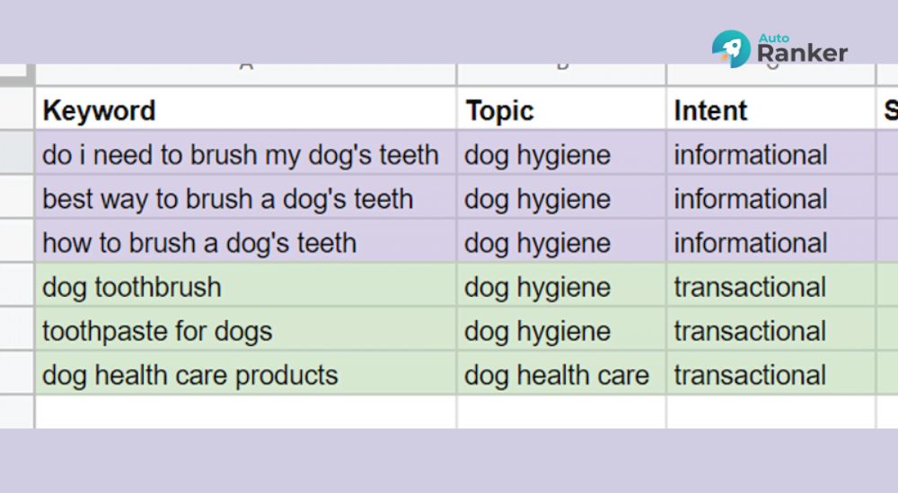
Task: Click row header beside the Keyword row
Action: point(16,108)
